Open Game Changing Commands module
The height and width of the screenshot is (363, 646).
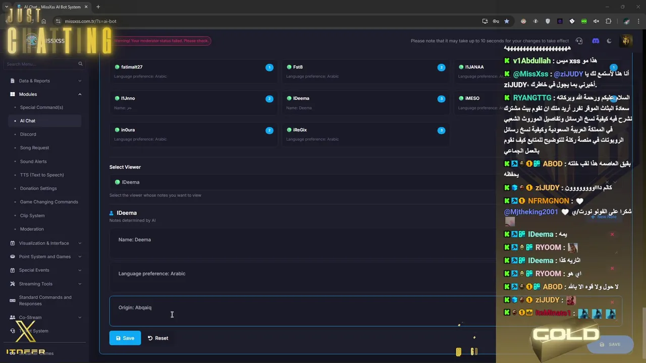click(x=49, y=202)
